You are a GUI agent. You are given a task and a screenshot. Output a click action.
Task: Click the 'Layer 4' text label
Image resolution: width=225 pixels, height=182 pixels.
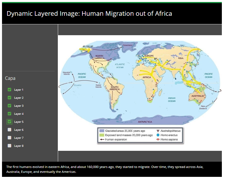(19, 114)
